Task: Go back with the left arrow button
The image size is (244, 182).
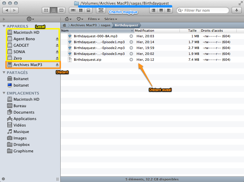Action: click(x=7, y=10)
